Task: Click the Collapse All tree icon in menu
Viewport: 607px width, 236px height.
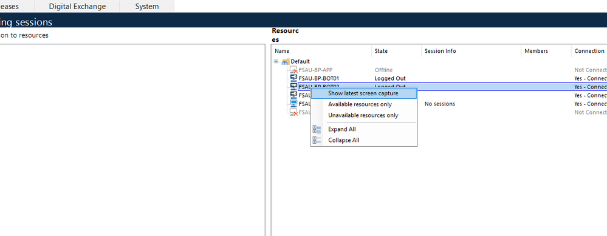Action: [x=317, y=140]
